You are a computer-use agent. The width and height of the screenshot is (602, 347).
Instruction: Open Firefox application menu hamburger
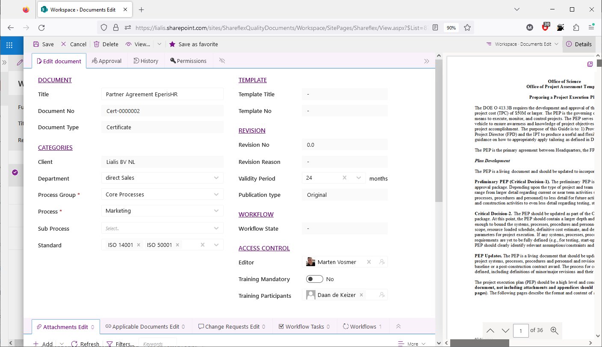(591, 27)
